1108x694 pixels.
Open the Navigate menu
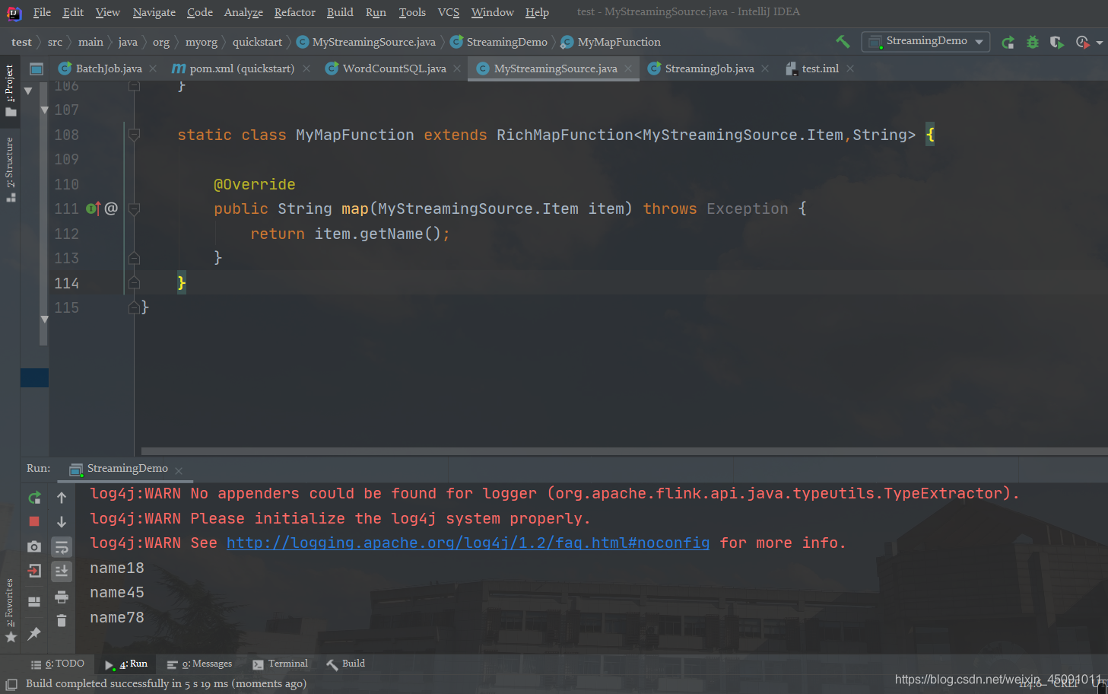point(154,12)
